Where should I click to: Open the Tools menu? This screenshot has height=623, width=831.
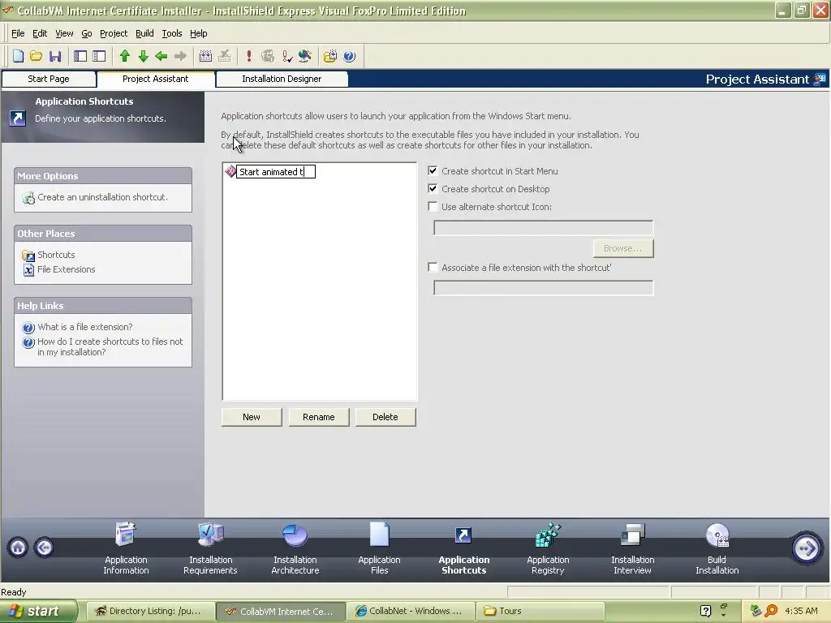click(172, 33)
